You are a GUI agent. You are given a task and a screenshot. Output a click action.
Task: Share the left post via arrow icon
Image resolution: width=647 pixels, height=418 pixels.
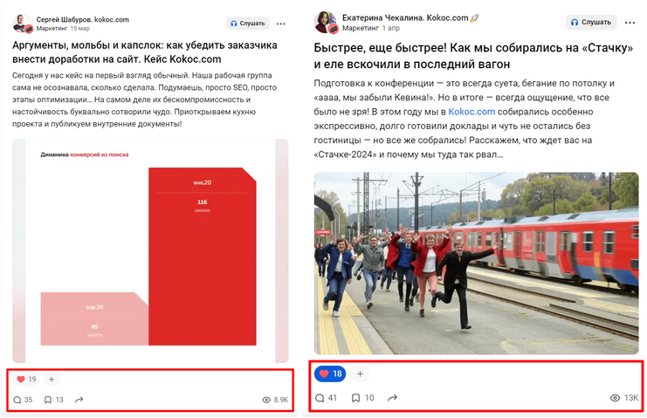79,400
